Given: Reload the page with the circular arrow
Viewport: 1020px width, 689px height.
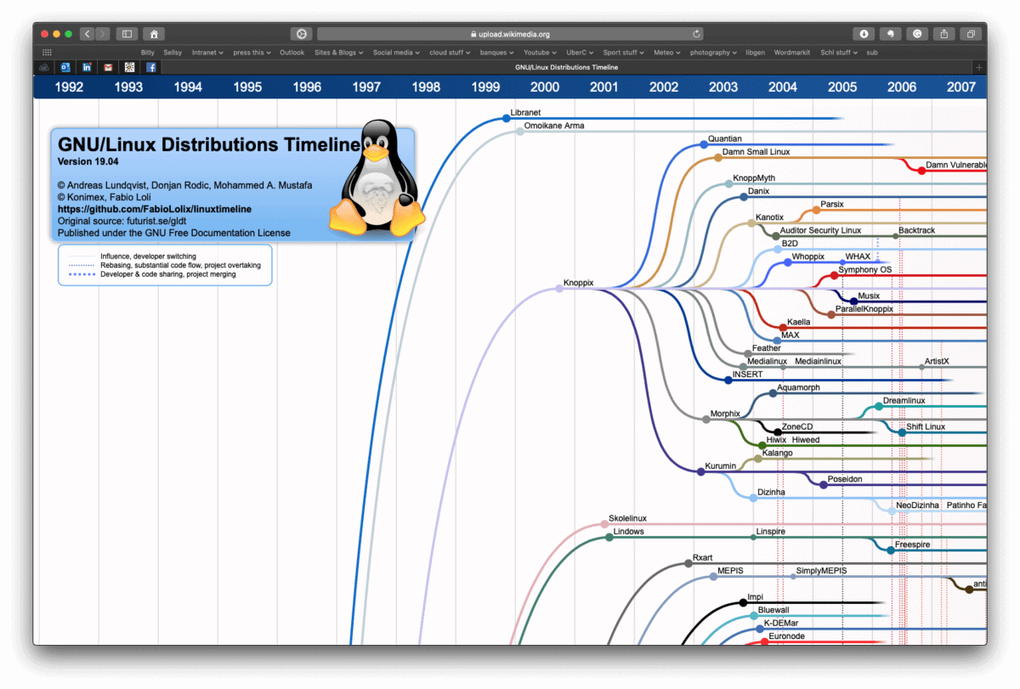Looking at the screenshot, I should [697, 34].
